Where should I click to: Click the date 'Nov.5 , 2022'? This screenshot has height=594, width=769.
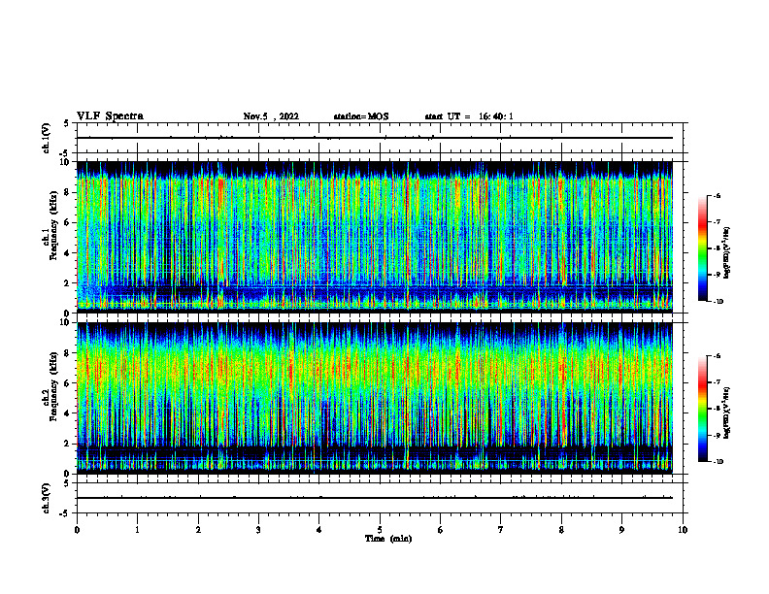(x=271, y=116)
